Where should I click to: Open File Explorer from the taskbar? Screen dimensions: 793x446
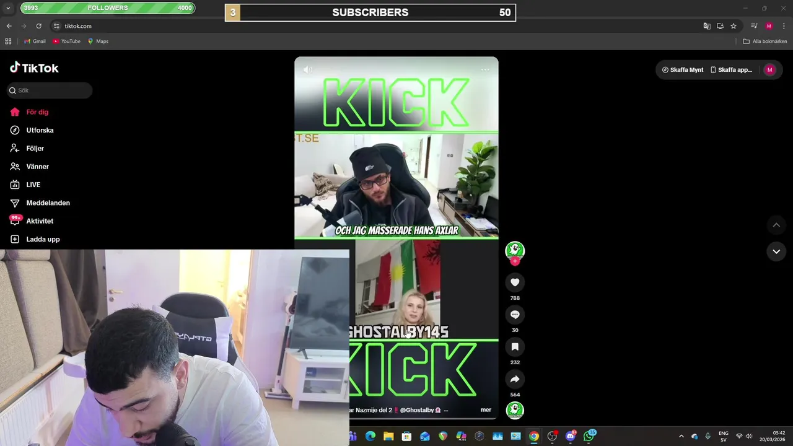(388, 436)
